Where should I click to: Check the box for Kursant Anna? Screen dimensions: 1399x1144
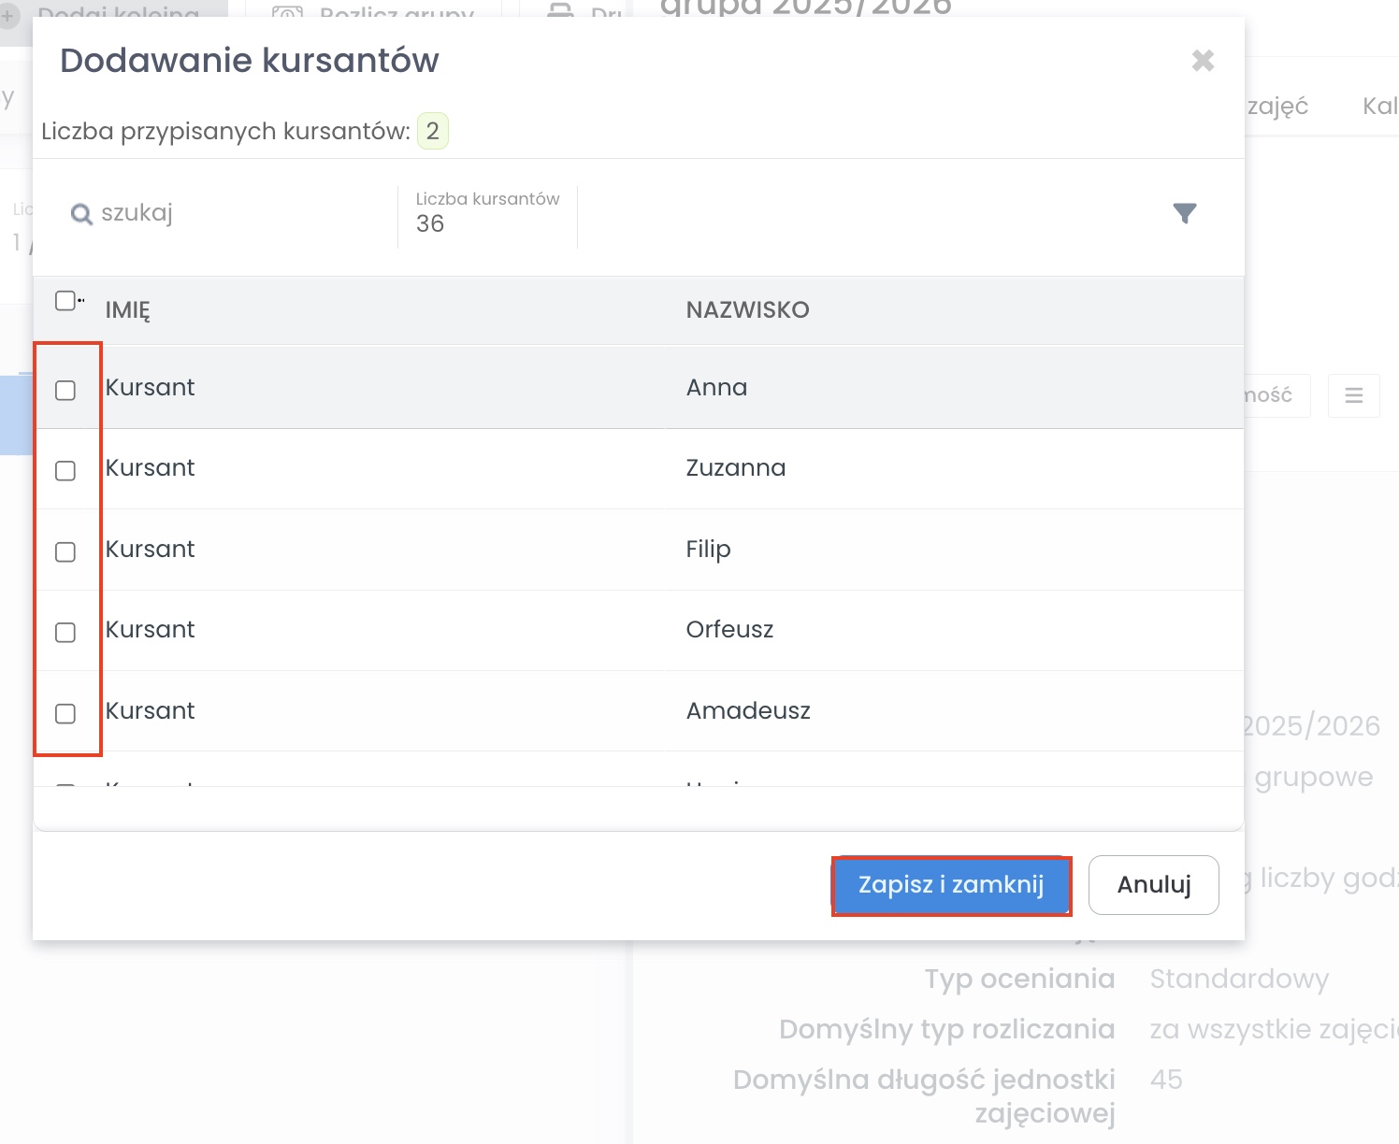[x=65, y=390]
